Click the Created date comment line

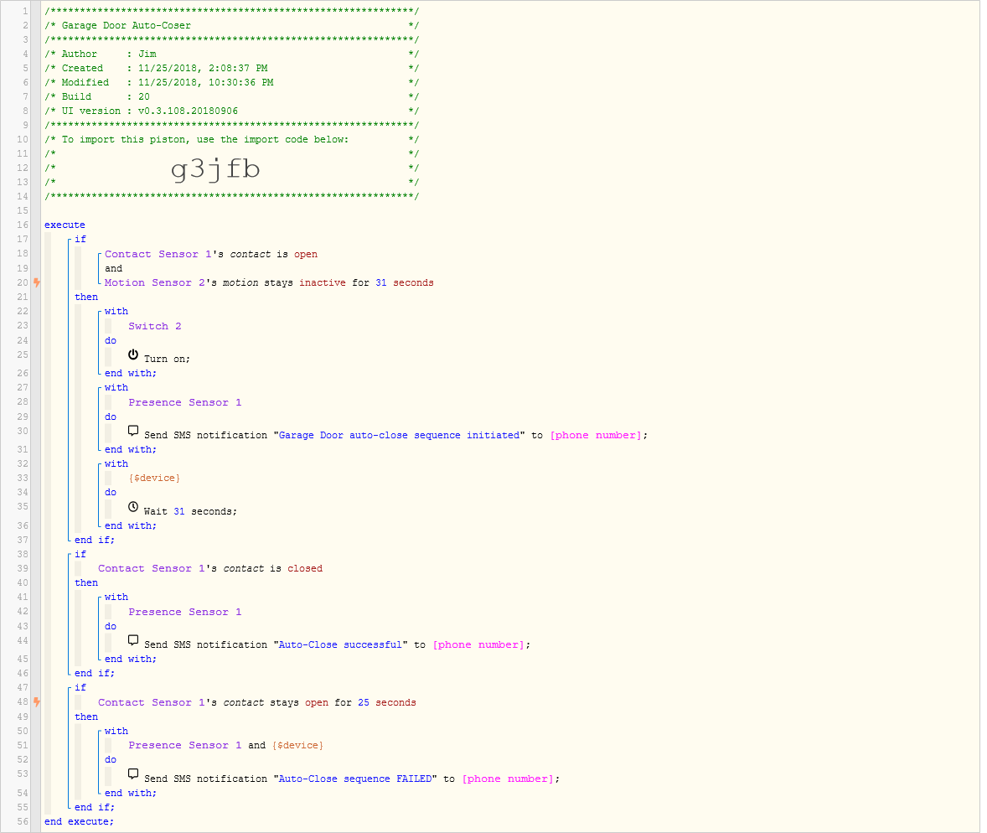tap(231, 68)
